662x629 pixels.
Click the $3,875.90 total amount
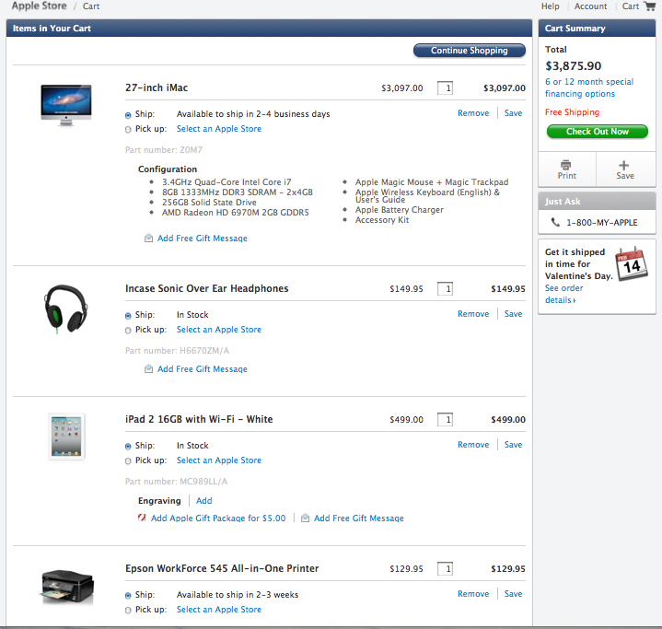tap(573, 66)
